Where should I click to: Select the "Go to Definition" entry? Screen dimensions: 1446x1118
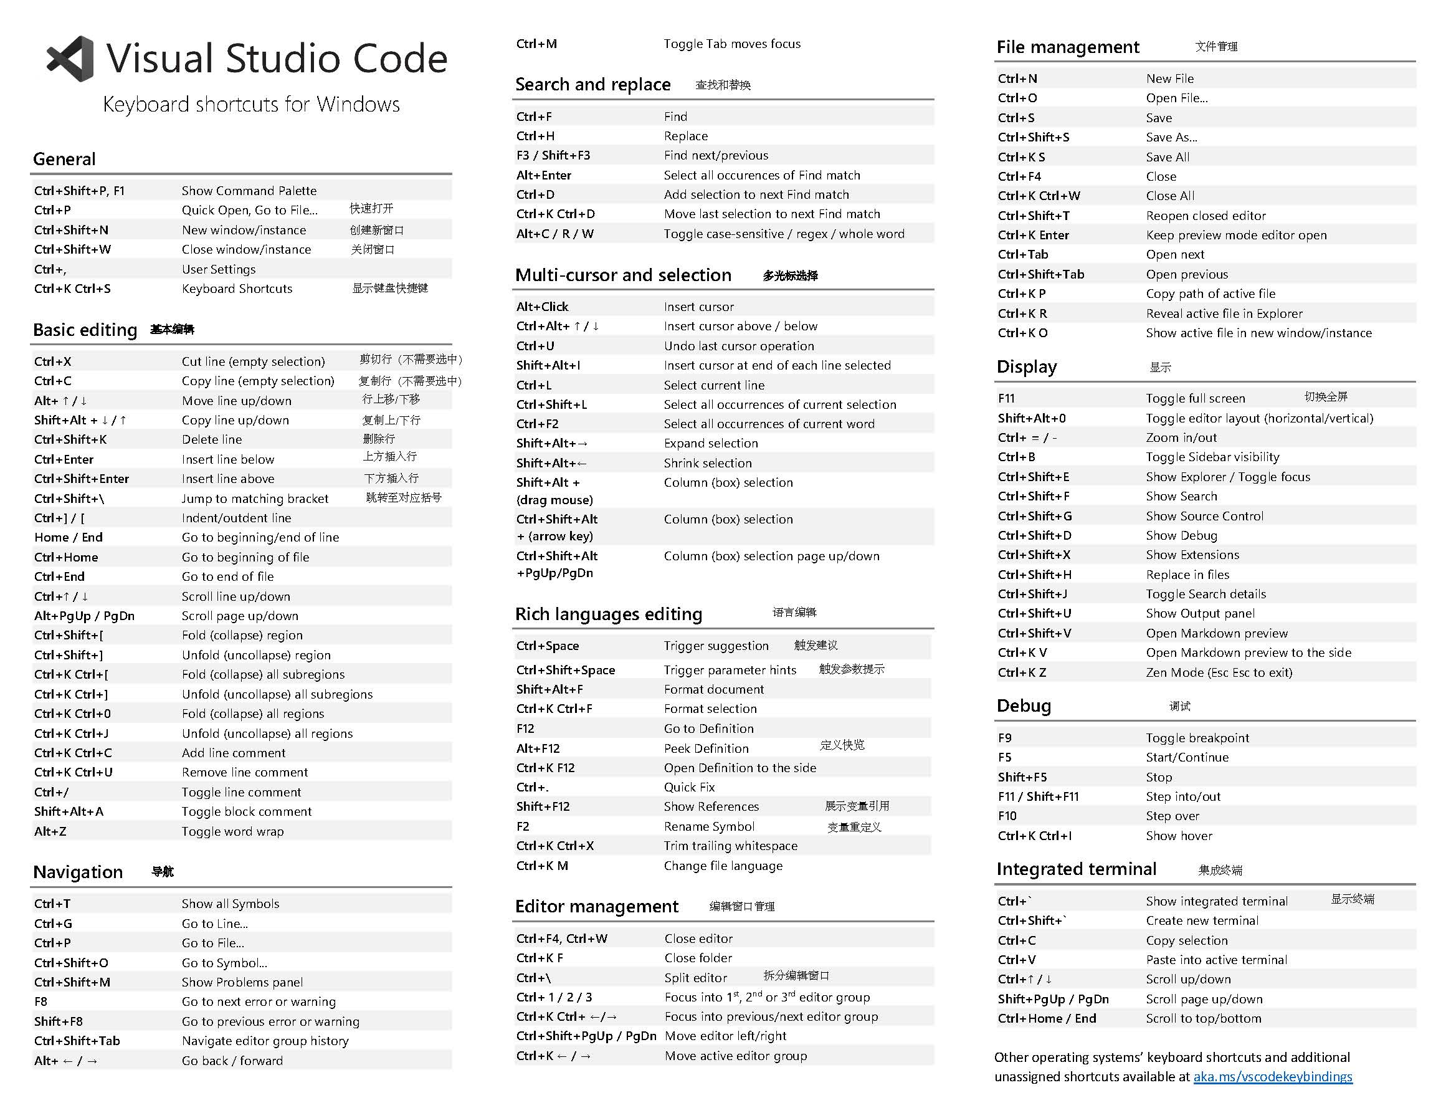(x=710, y=729)
